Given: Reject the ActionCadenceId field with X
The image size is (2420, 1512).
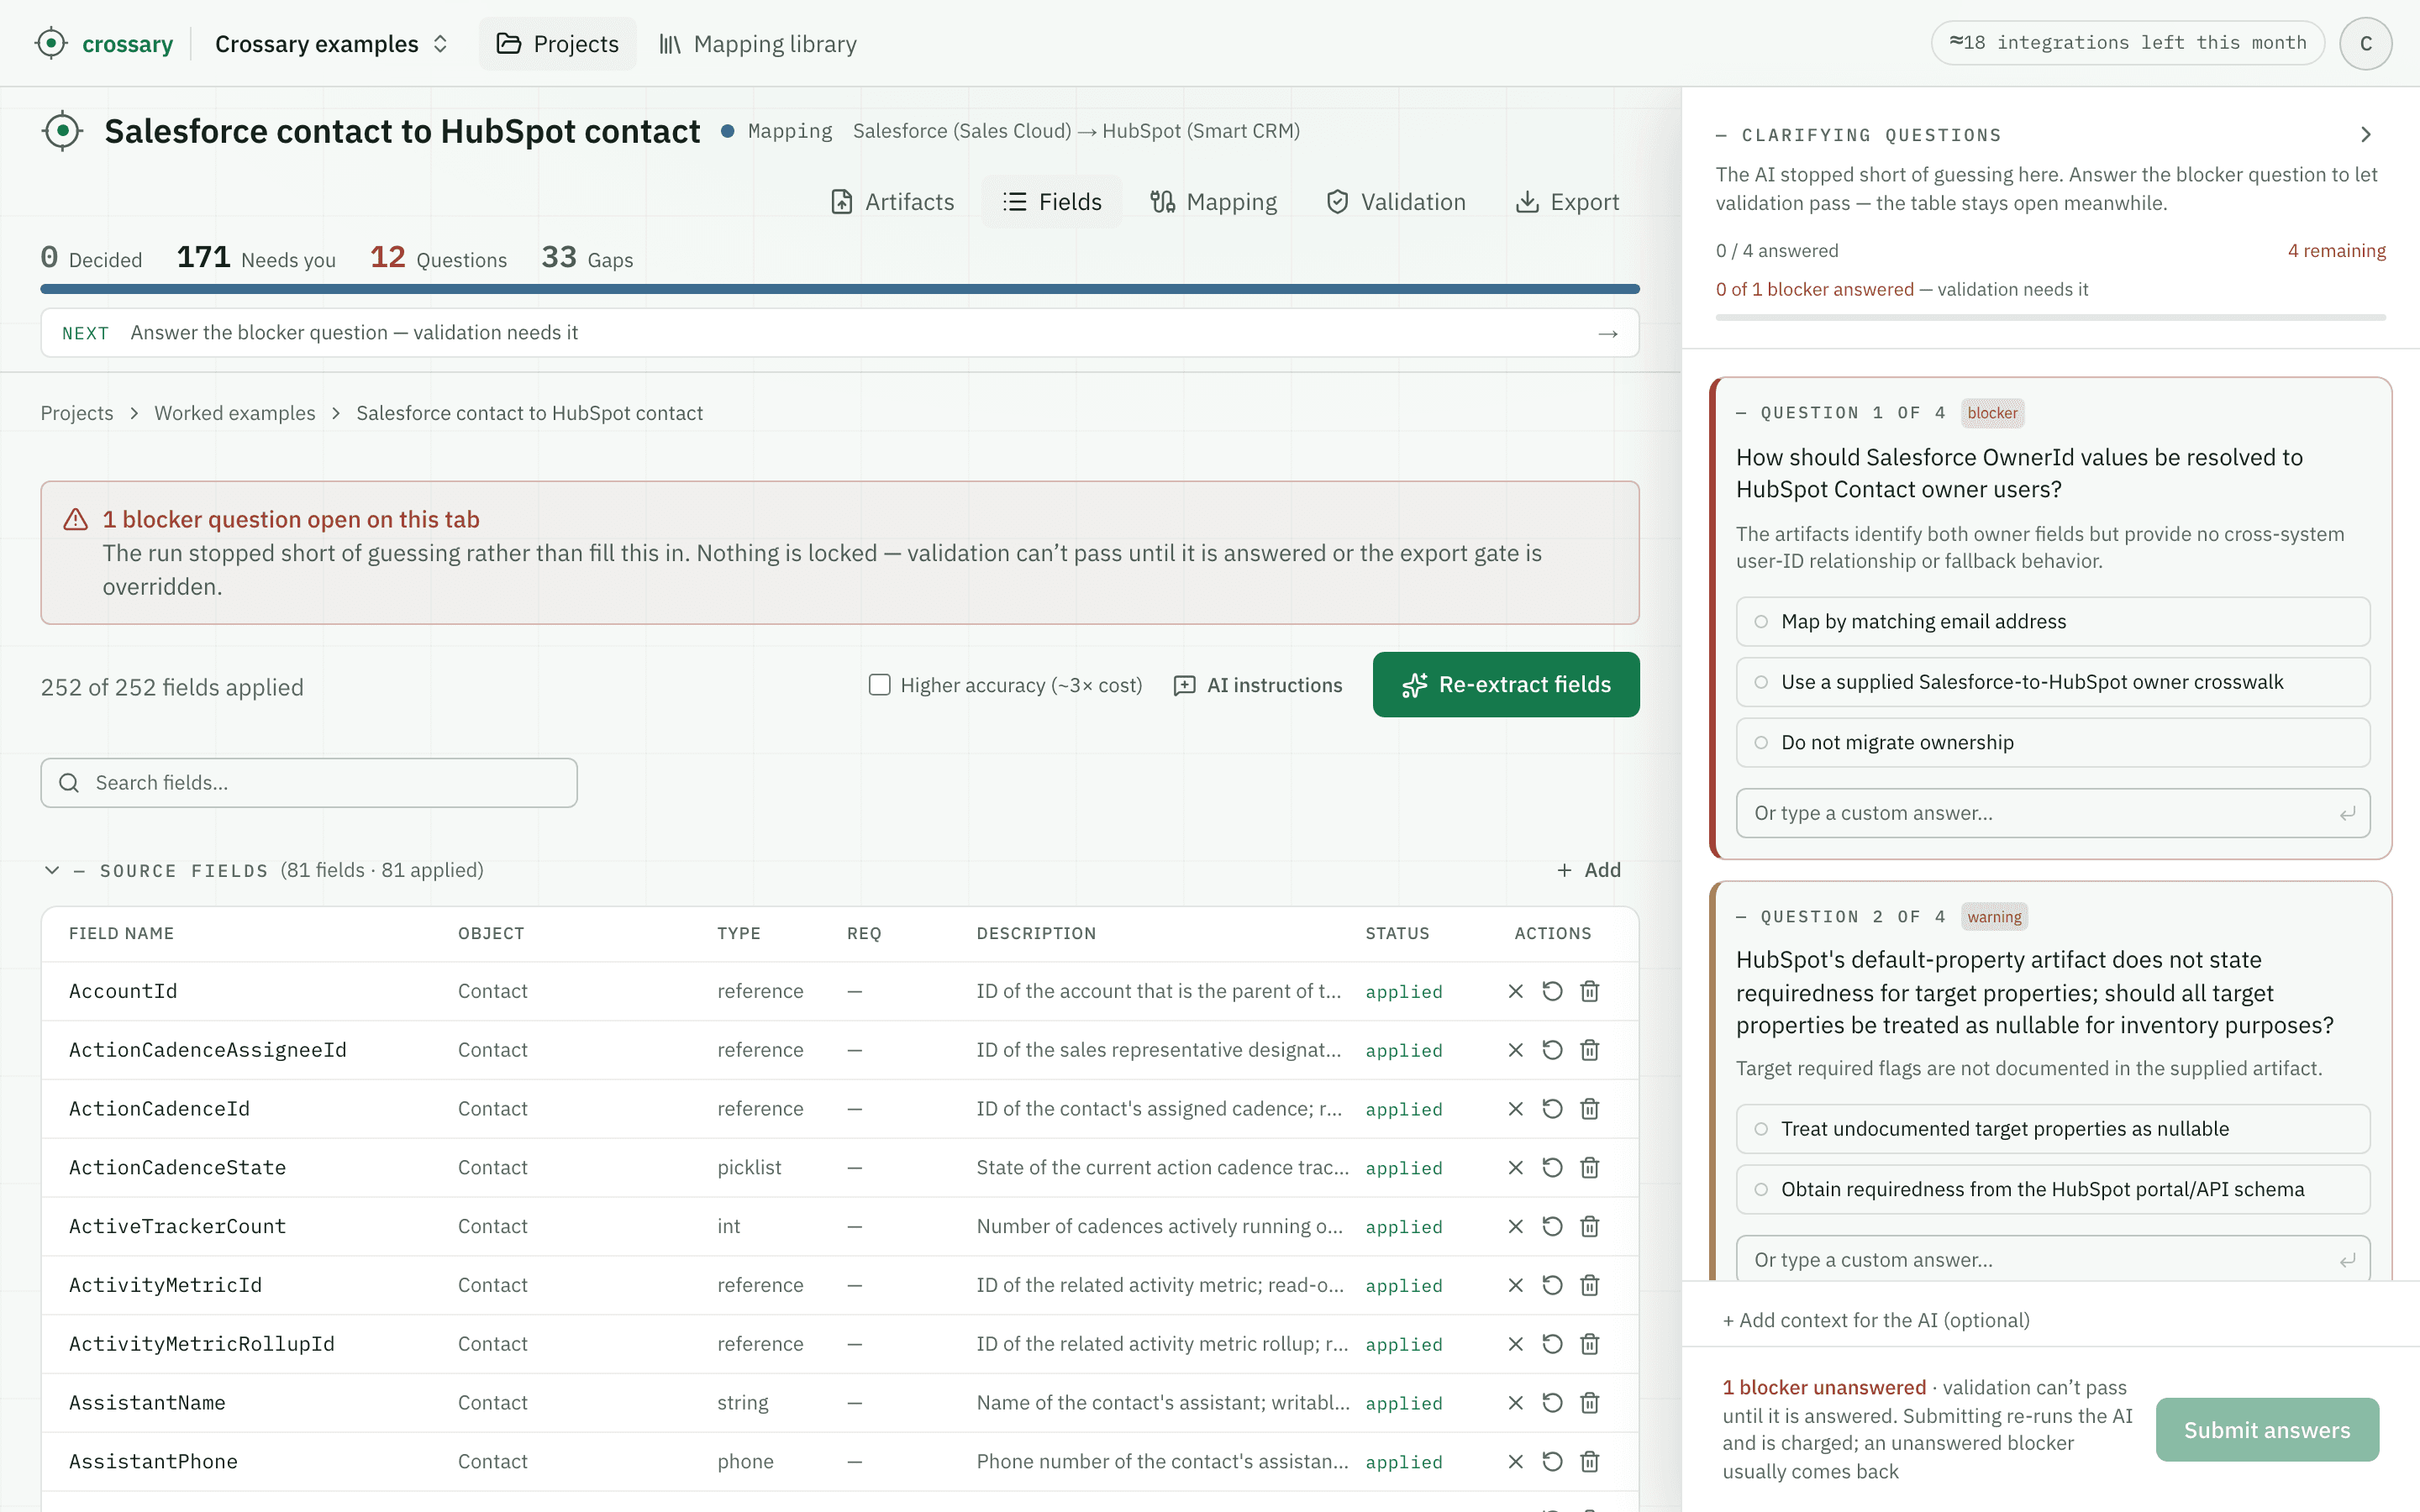Looking at the screenshot, I should coord(1515,1109).
